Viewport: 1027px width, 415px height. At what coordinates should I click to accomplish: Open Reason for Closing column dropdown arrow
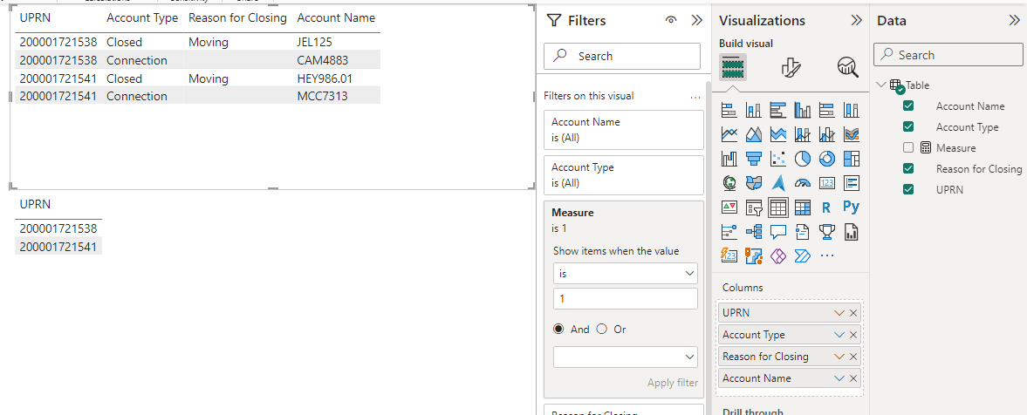coord(839,356)
